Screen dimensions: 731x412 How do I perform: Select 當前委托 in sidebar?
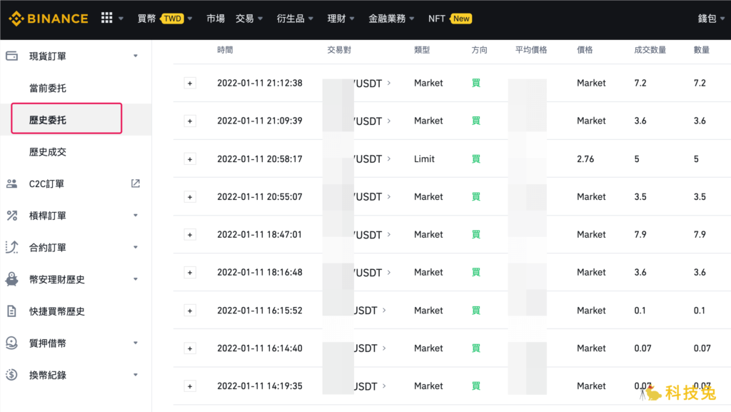(48, 88)
